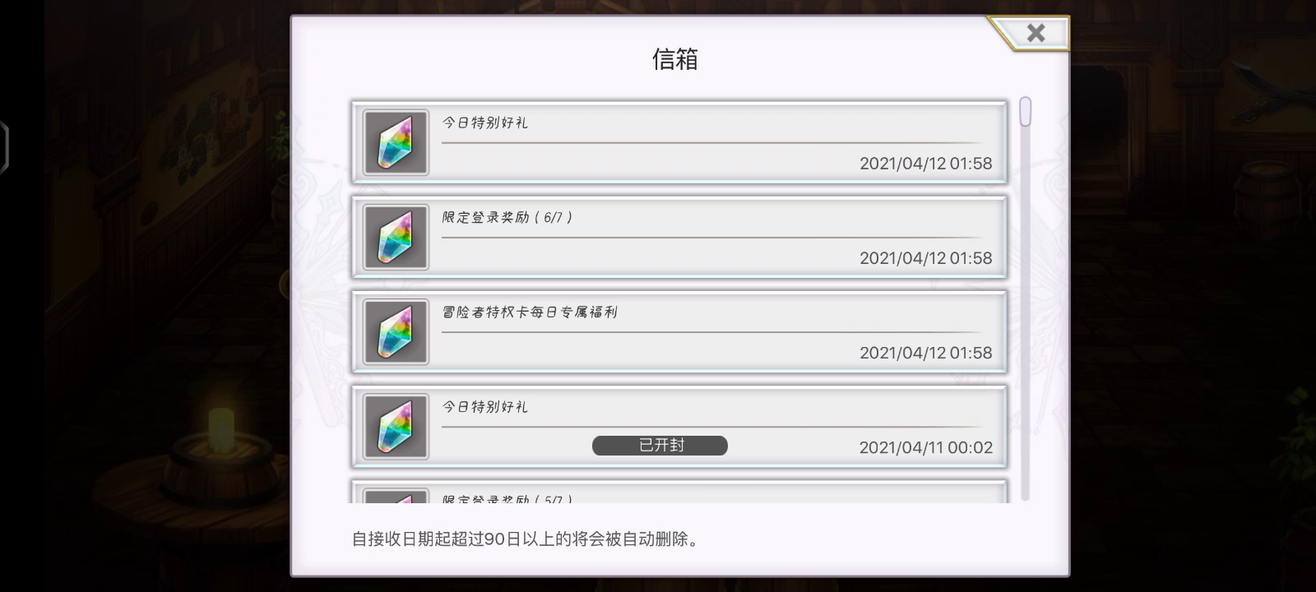Image resolution: width=1316 pixels, height=592 pixels.
Task: Click the half-hidden icon at left screen edge
Action: (4, 146)
